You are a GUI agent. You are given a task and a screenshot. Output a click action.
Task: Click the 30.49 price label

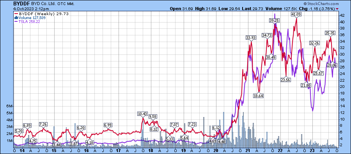point(271,57)
